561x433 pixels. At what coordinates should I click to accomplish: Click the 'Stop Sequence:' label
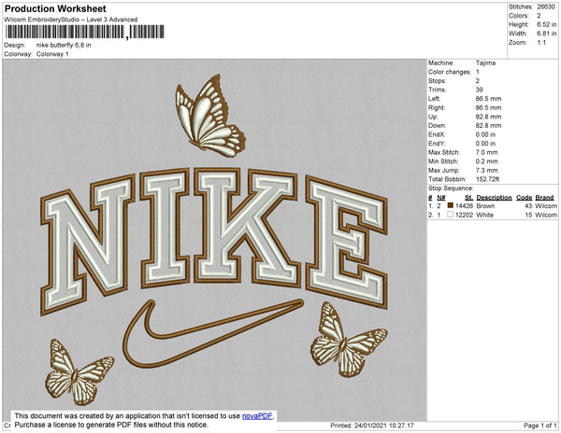tap(451, 189)
